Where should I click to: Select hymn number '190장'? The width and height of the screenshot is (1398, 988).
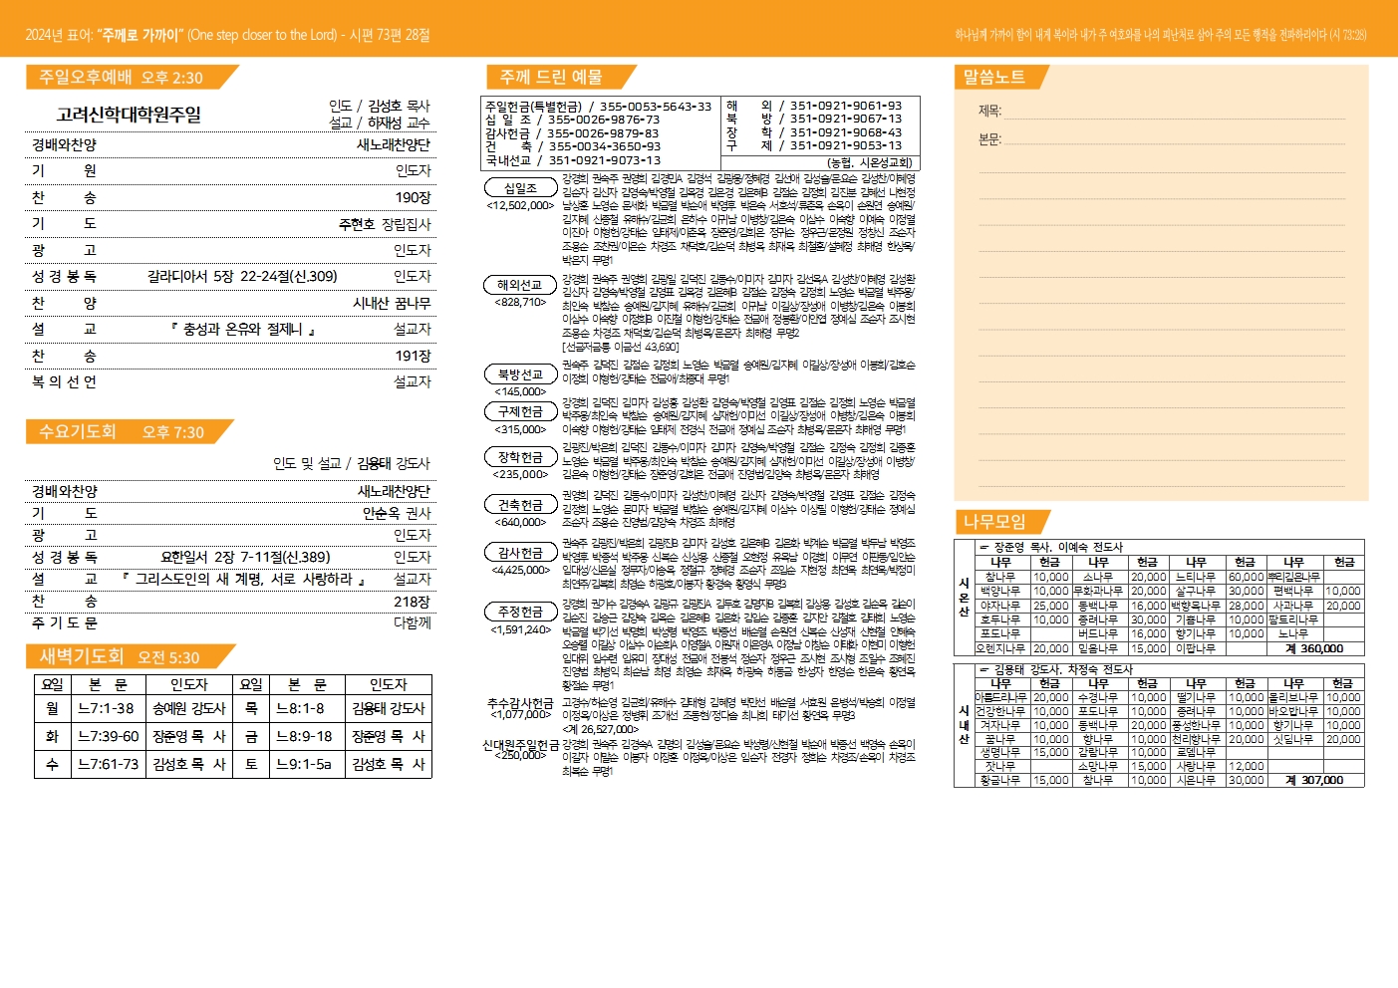click(x=413, y=197)
